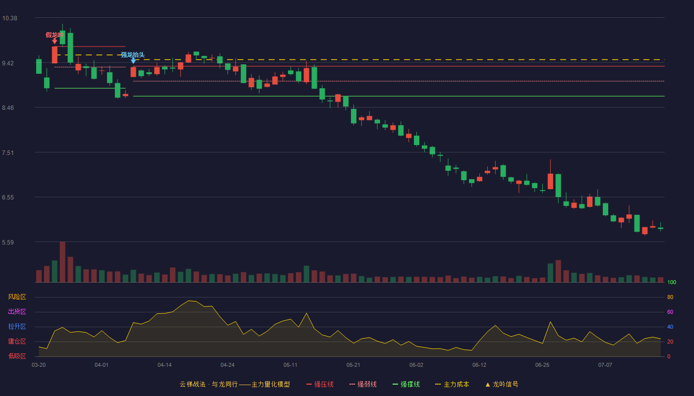This screenshot has height=396, width=694.
Task: Select the 拉升区 zone label
Action: (17, 327)
